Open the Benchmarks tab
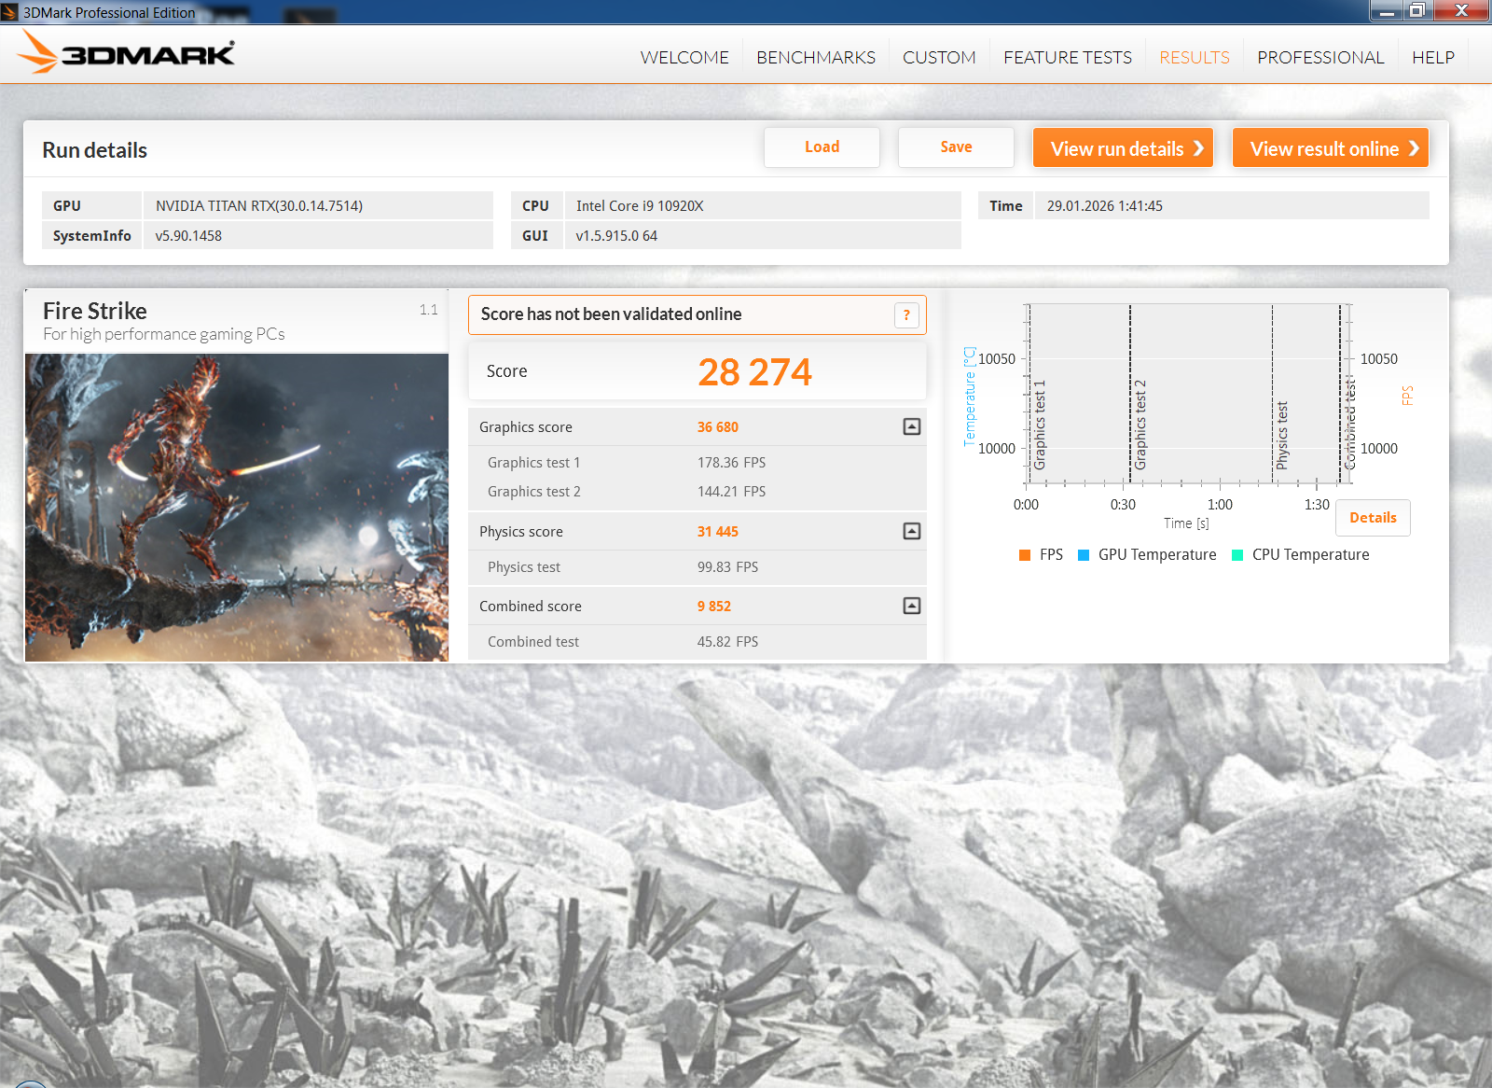 tap(815, 58)
